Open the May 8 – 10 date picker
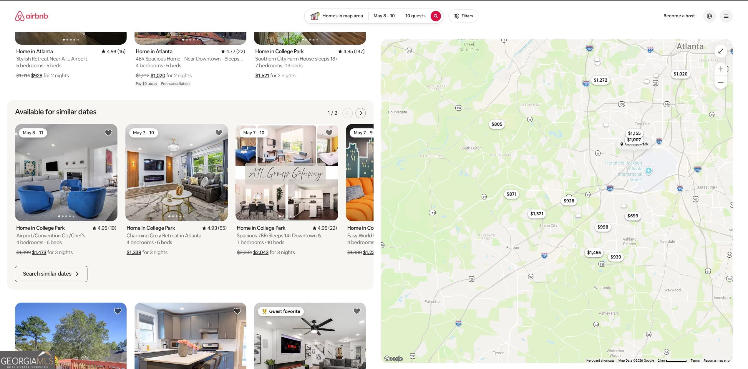 click(x=384, y=16)
